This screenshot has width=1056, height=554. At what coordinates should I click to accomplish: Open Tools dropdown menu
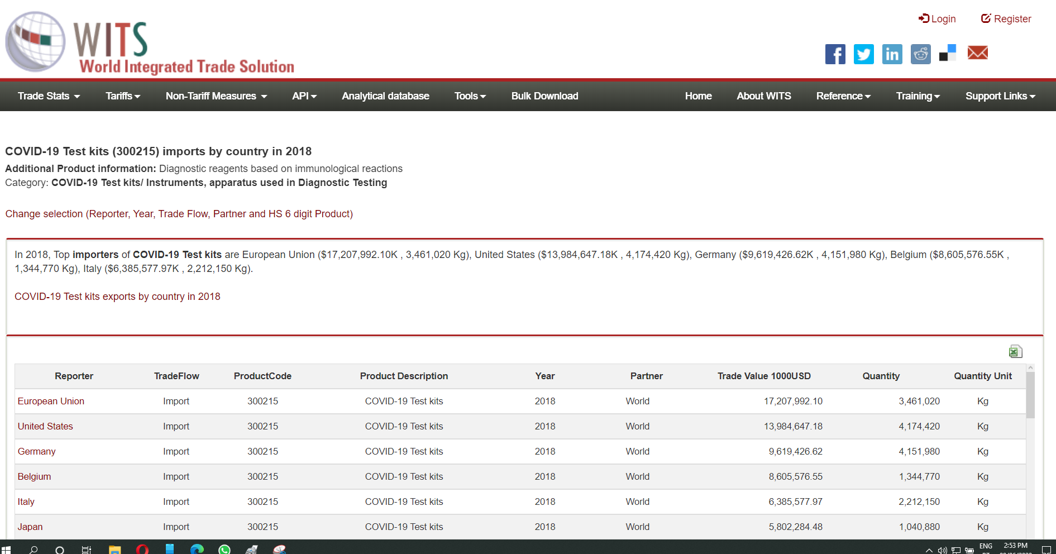click(470, 96)
